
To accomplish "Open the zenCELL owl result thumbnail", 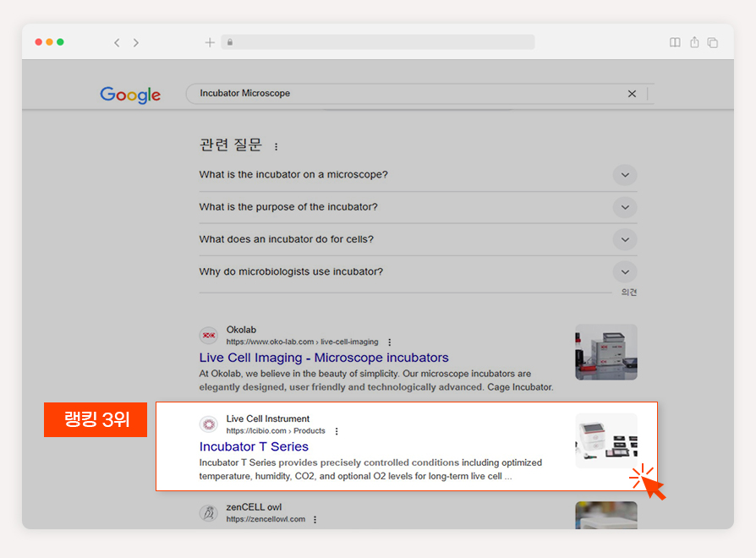I will 606,515.
